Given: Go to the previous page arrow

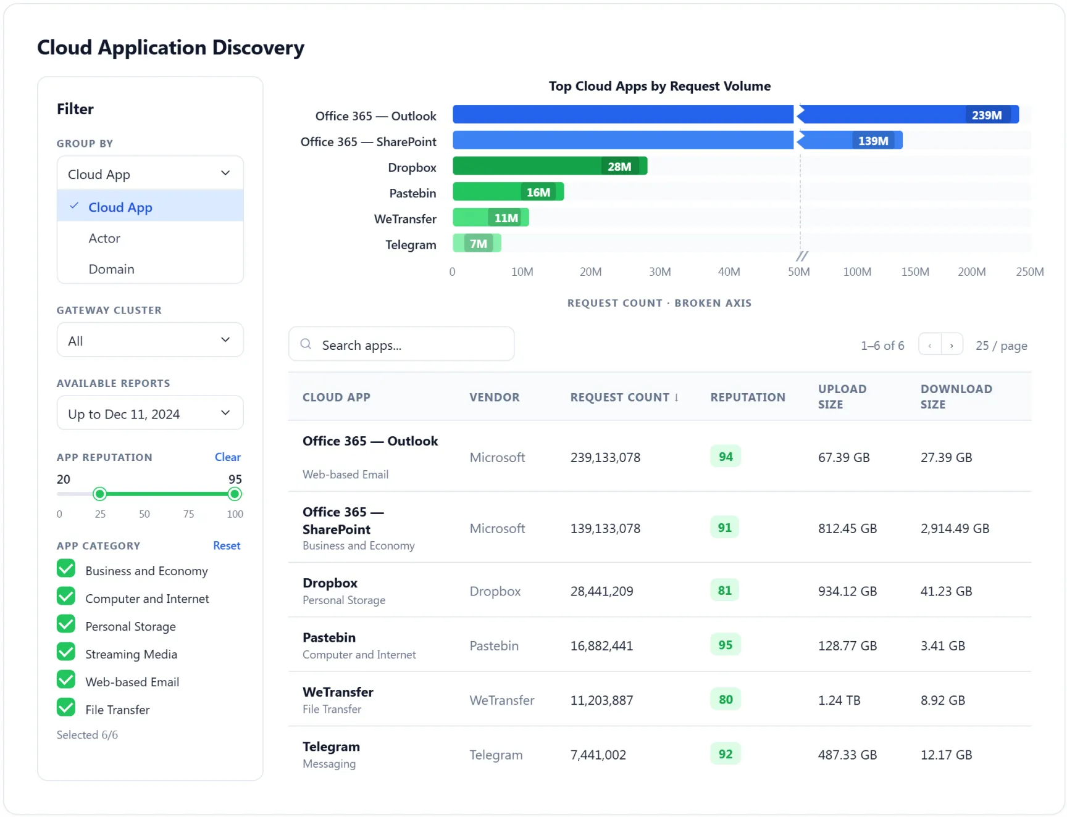Looking at the screenshot, I should click(x=930, y=345).
